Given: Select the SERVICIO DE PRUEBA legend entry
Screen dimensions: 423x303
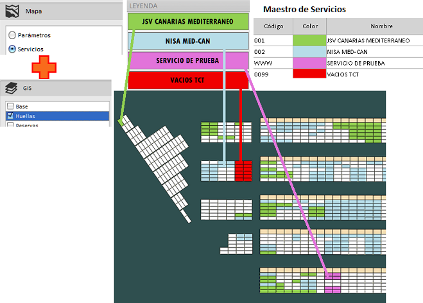Looking at the screenshot, I should pos(187,60).
